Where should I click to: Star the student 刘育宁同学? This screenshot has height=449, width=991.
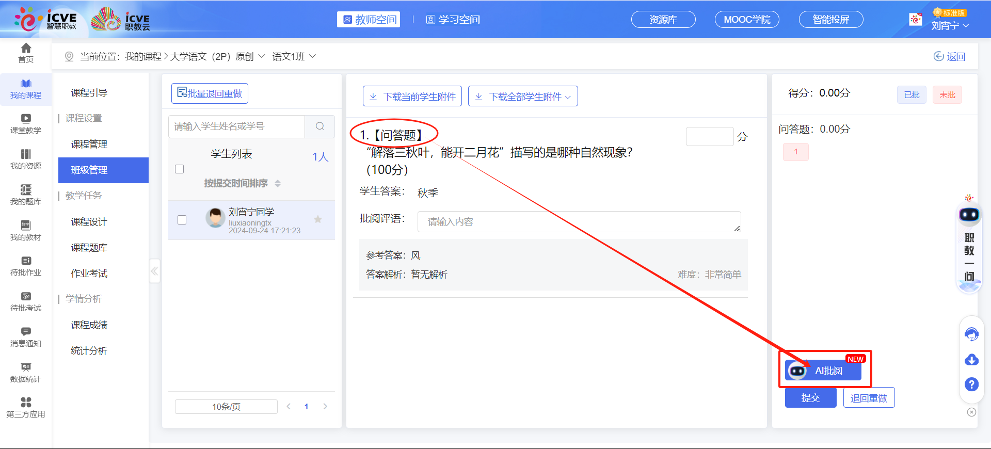tap(318, 219)
